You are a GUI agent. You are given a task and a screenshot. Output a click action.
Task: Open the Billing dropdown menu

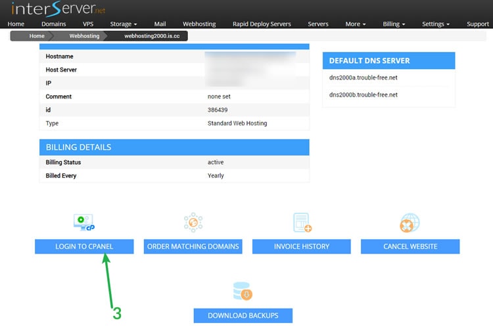tap(394, 24)
